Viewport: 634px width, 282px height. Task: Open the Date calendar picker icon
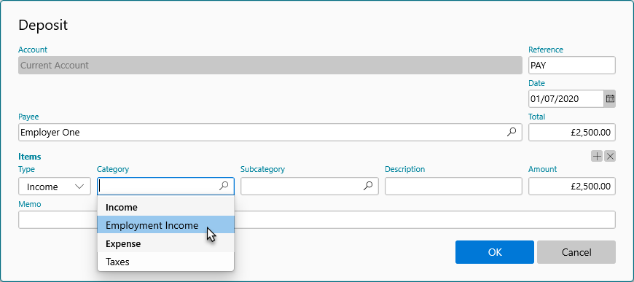point(610,98)
